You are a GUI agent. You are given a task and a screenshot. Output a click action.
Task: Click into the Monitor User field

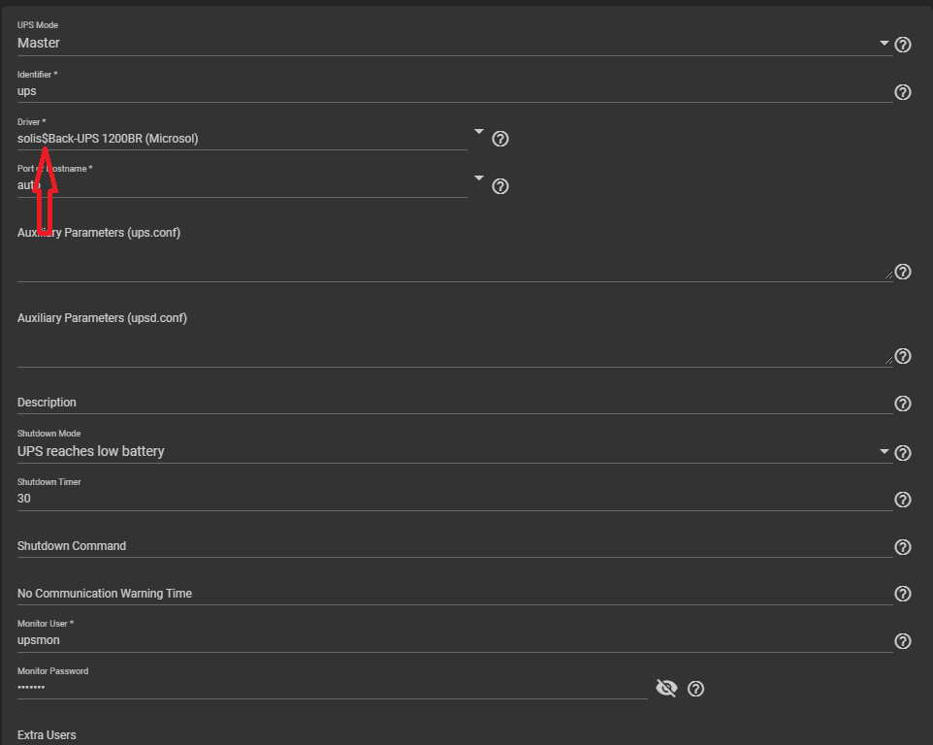pyautogui.click(x=446, y=640)
